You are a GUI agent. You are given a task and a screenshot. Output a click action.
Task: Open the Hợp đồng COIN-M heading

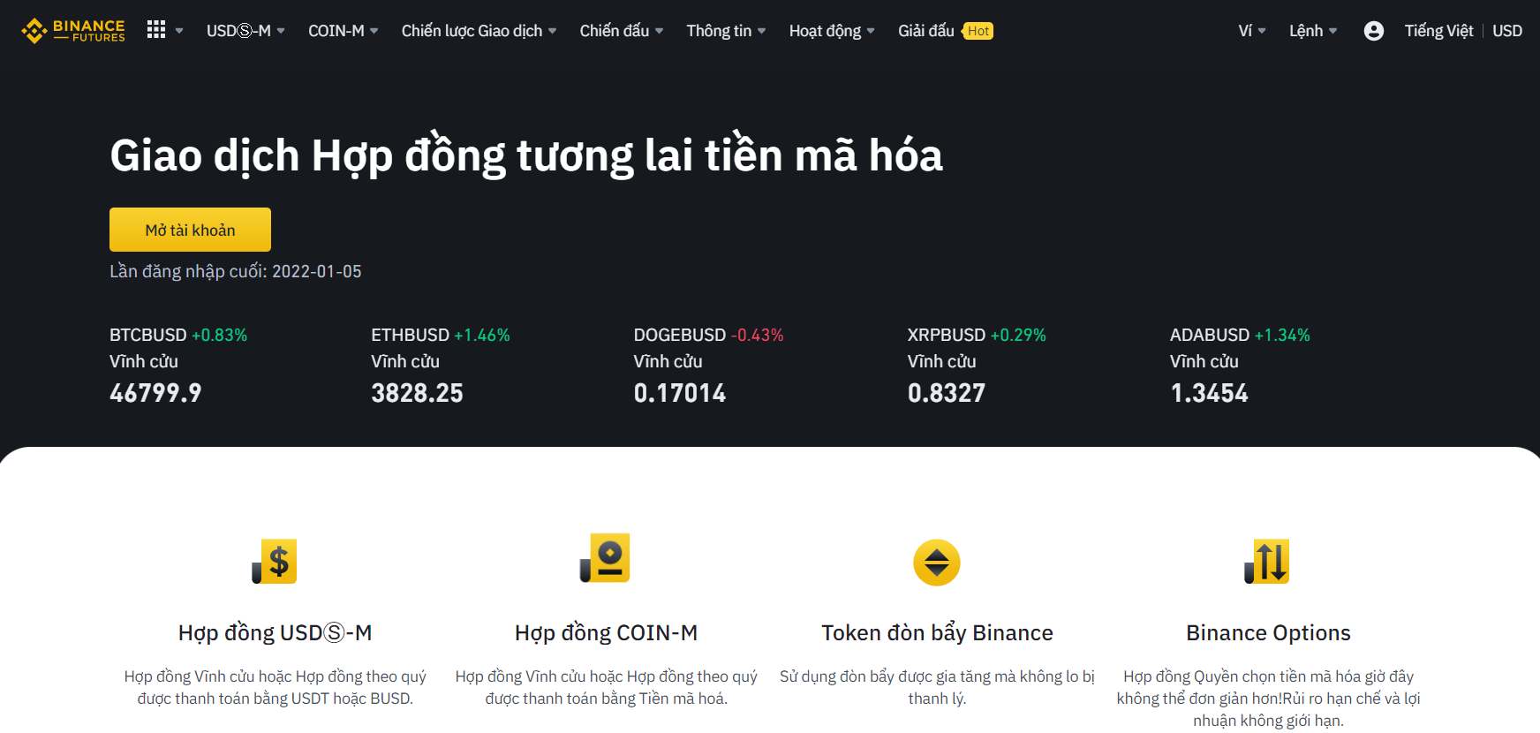pos(606,633)
